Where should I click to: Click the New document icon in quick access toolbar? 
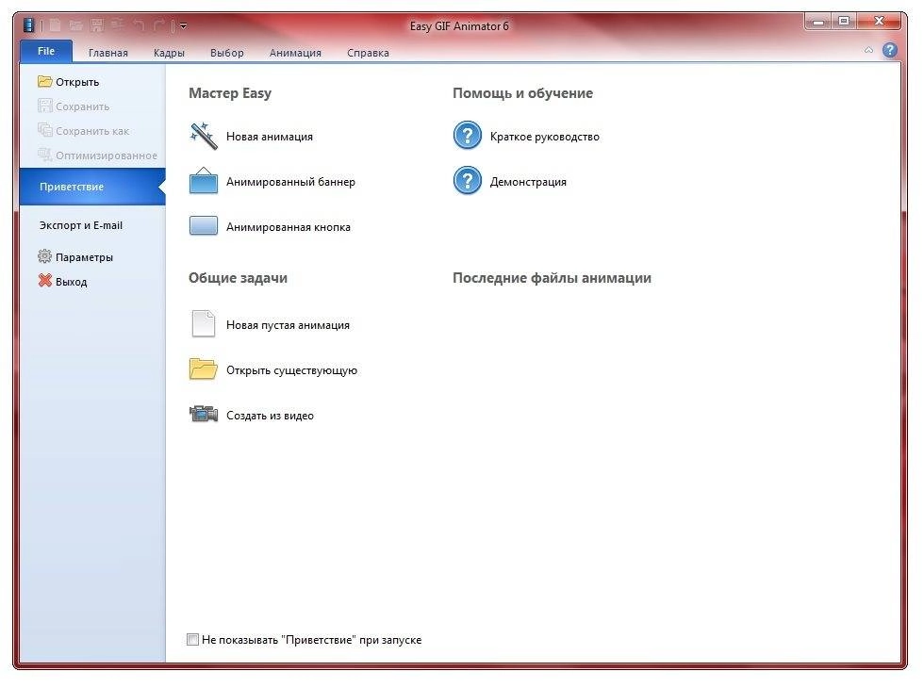56,25
